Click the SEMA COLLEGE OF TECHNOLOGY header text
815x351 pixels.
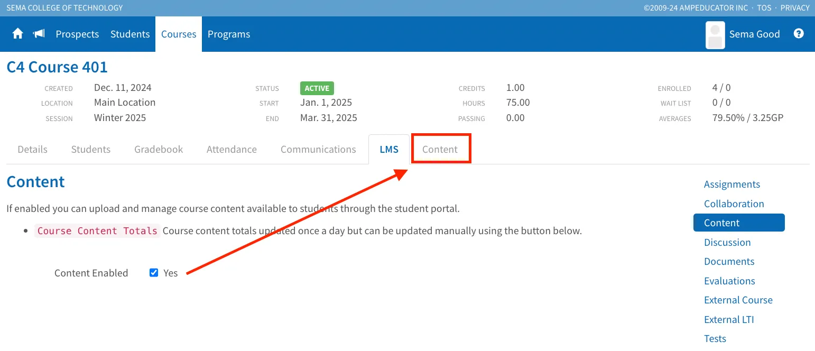64,8
